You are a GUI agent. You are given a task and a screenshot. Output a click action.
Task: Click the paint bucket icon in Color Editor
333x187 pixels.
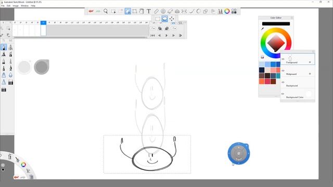(262, 57)
